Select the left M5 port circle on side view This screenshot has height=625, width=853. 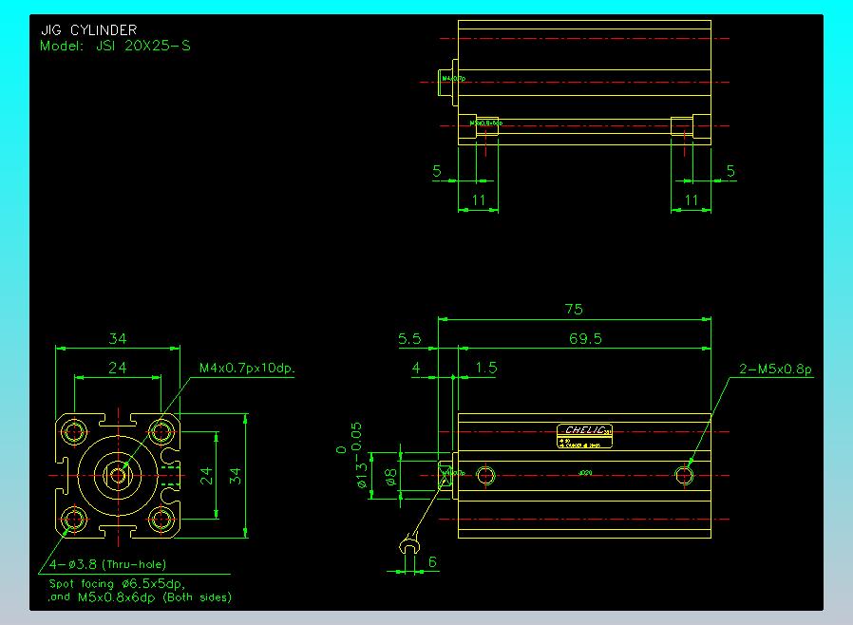tap(486, 475)
